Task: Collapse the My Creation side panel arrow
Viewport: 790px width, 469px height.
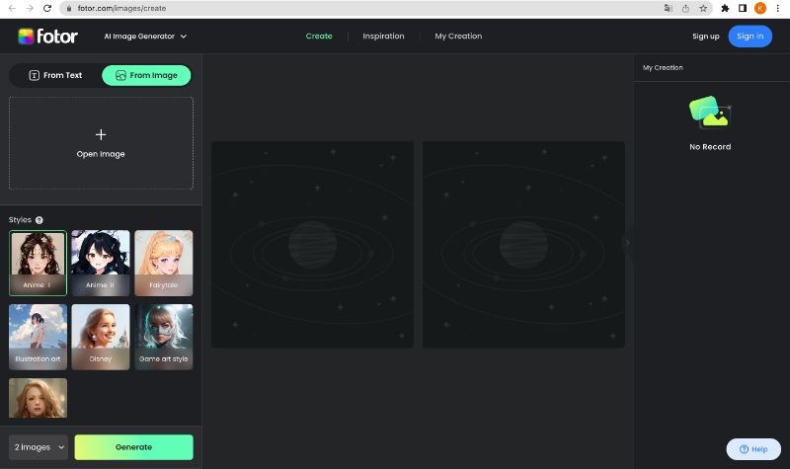Action: 627,243
